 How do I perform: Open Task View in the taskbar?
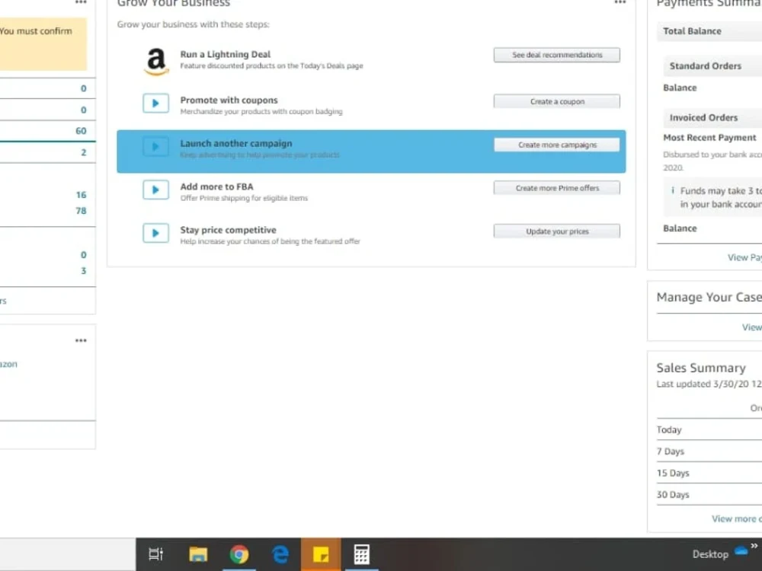[x=156, y=554]
